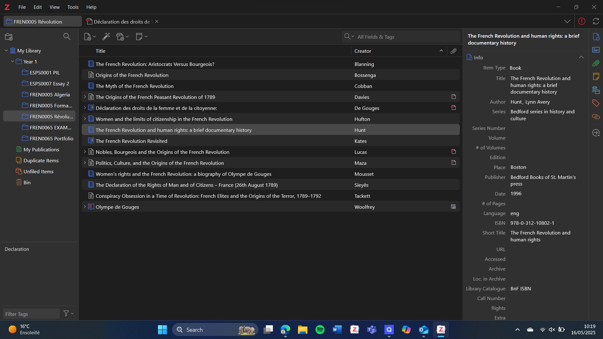Open the Tools menu

(73, 7)
